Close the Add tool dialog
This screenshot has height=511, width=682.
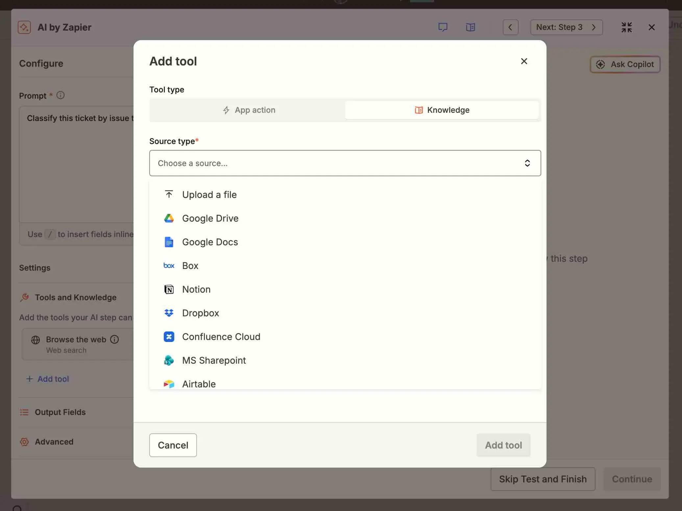tap(524, 61)
